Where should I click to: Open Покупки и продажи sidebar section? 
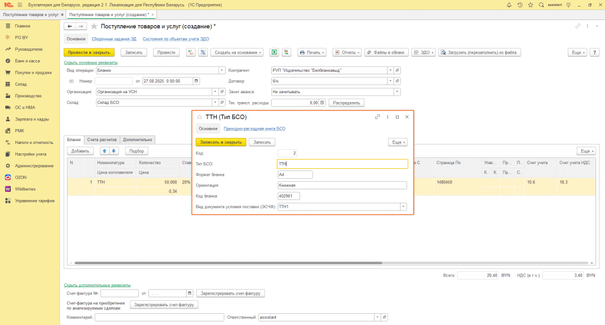33,73
